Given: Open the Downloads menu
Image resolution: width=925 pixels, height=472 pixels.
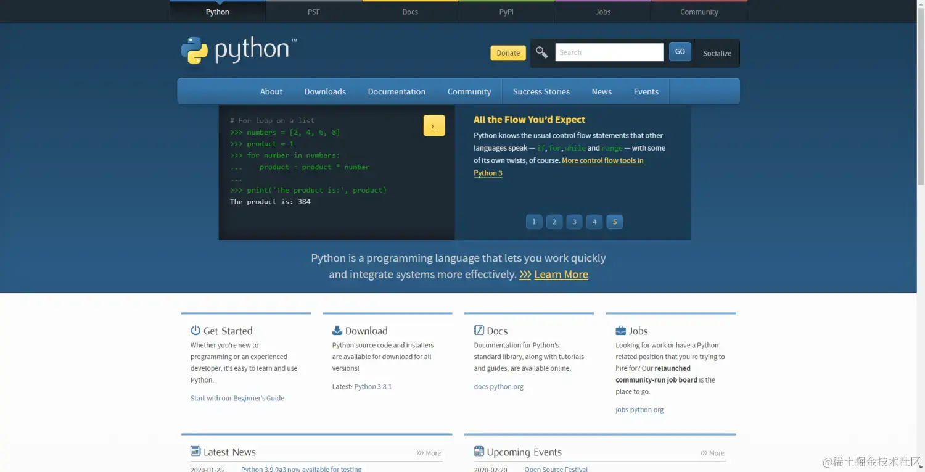Looking at the screenshot, I should 325,91.
